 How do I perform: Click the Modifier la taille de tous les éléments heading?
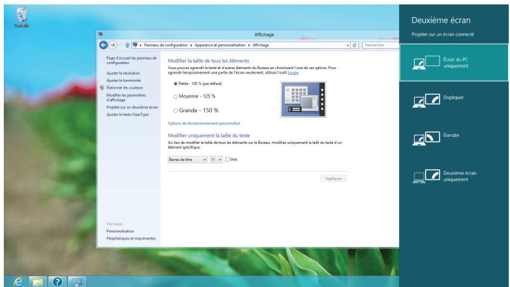point(209,61)
